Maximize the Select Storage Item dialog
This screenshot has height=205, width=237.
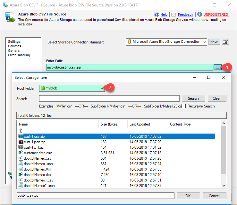click(x=209, y=77)
